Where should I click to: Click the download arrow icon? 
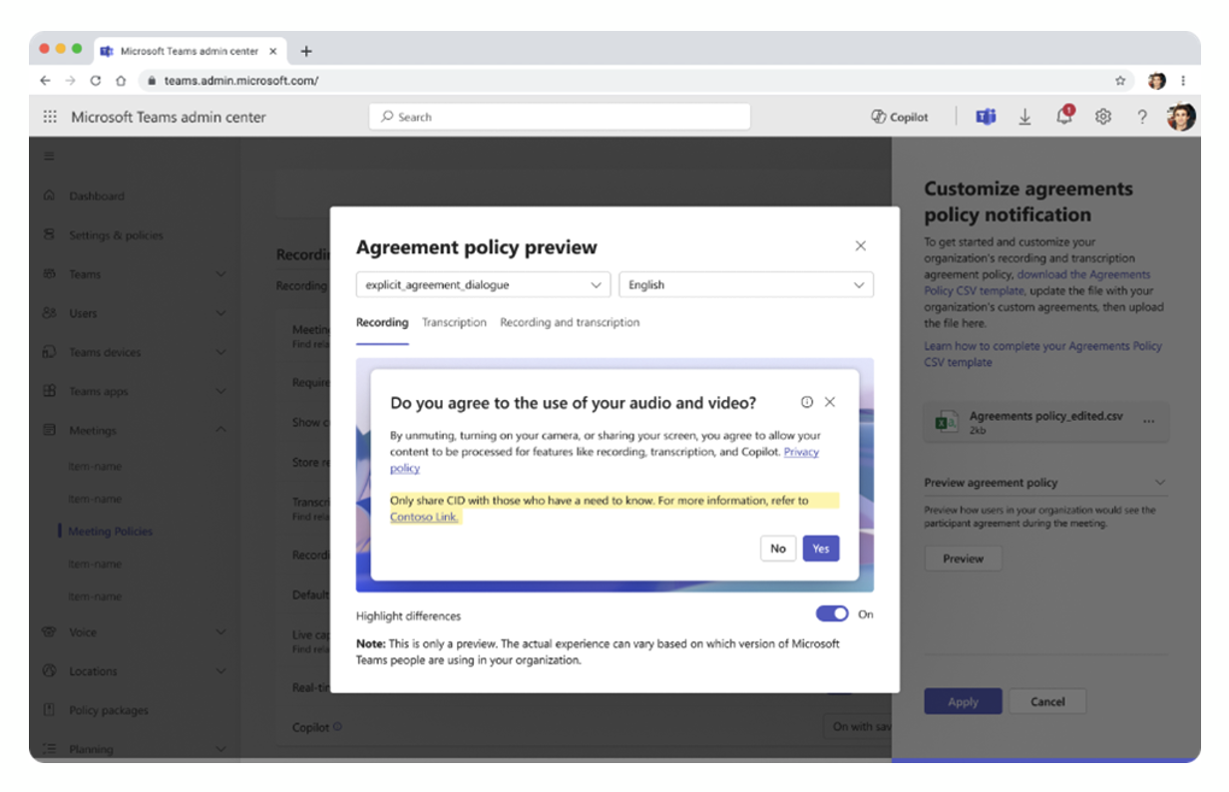1024,117
